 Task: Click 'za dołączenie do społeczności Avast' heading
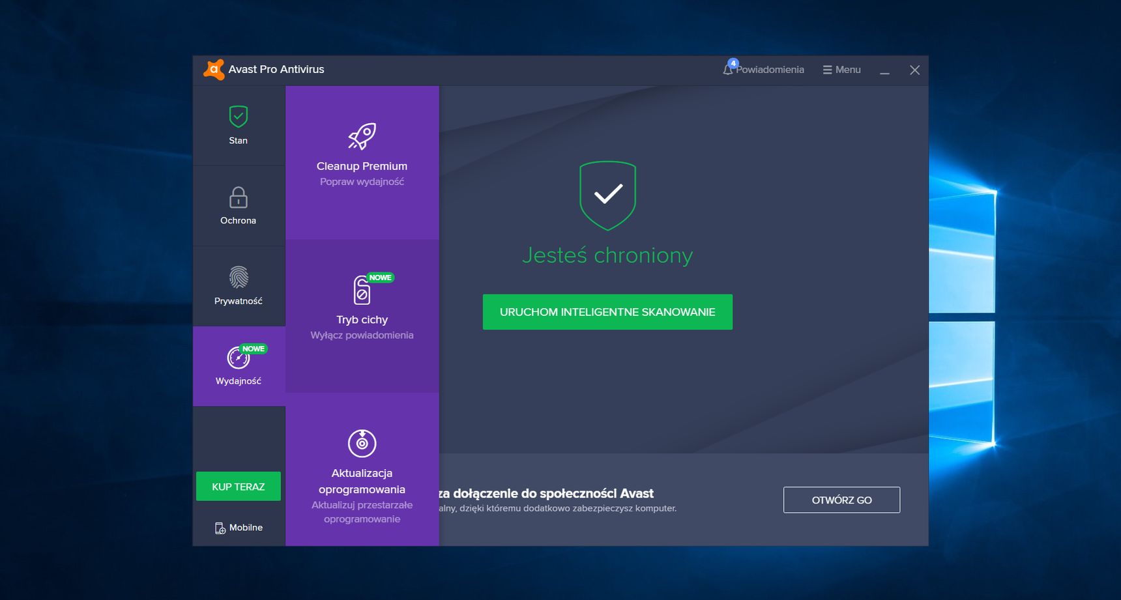pyautogui.click(x=546, y=493)
